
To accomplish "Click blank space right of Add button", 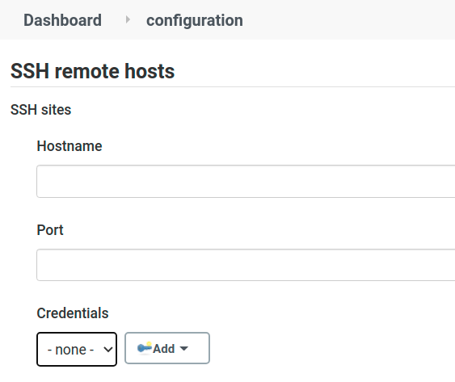I will [x=319, y=348].
